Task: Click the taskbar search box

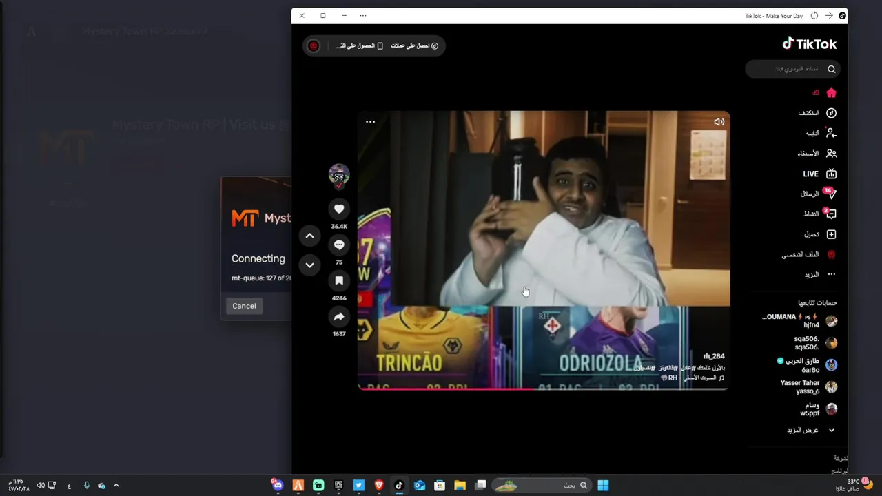Action: pyautogui.click(x=542, y=486)
